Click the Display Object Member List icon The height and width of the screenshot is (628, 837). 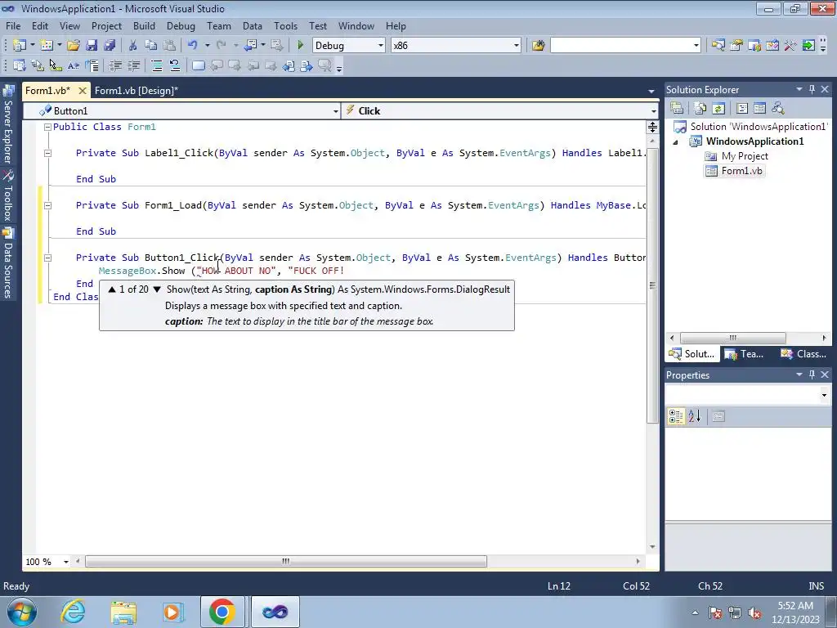pyautogui.click(x=20, y=65)
